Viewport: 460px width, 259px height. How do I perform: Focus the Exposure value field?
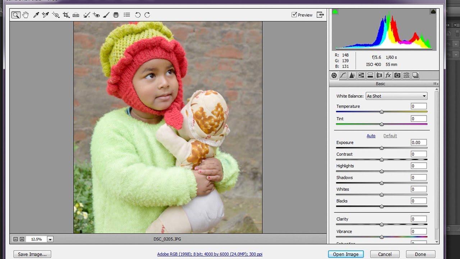point(419,142)
